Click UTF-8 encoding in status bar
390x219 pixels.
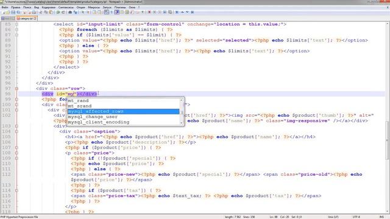tap(356, 217)
